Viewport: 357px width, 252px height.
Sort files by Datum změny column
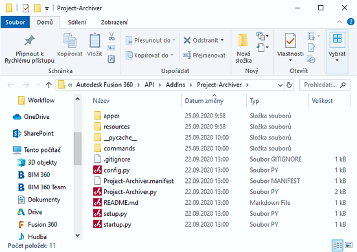tap(204, 101)
